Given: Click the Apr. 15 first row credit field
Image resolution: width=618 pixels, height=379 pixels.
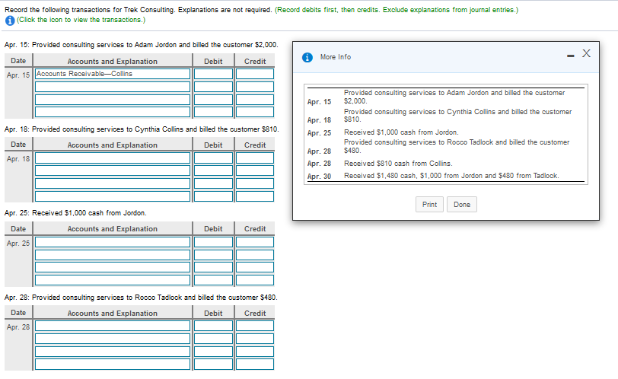Looking at the screenshot, I should [255, 74].
